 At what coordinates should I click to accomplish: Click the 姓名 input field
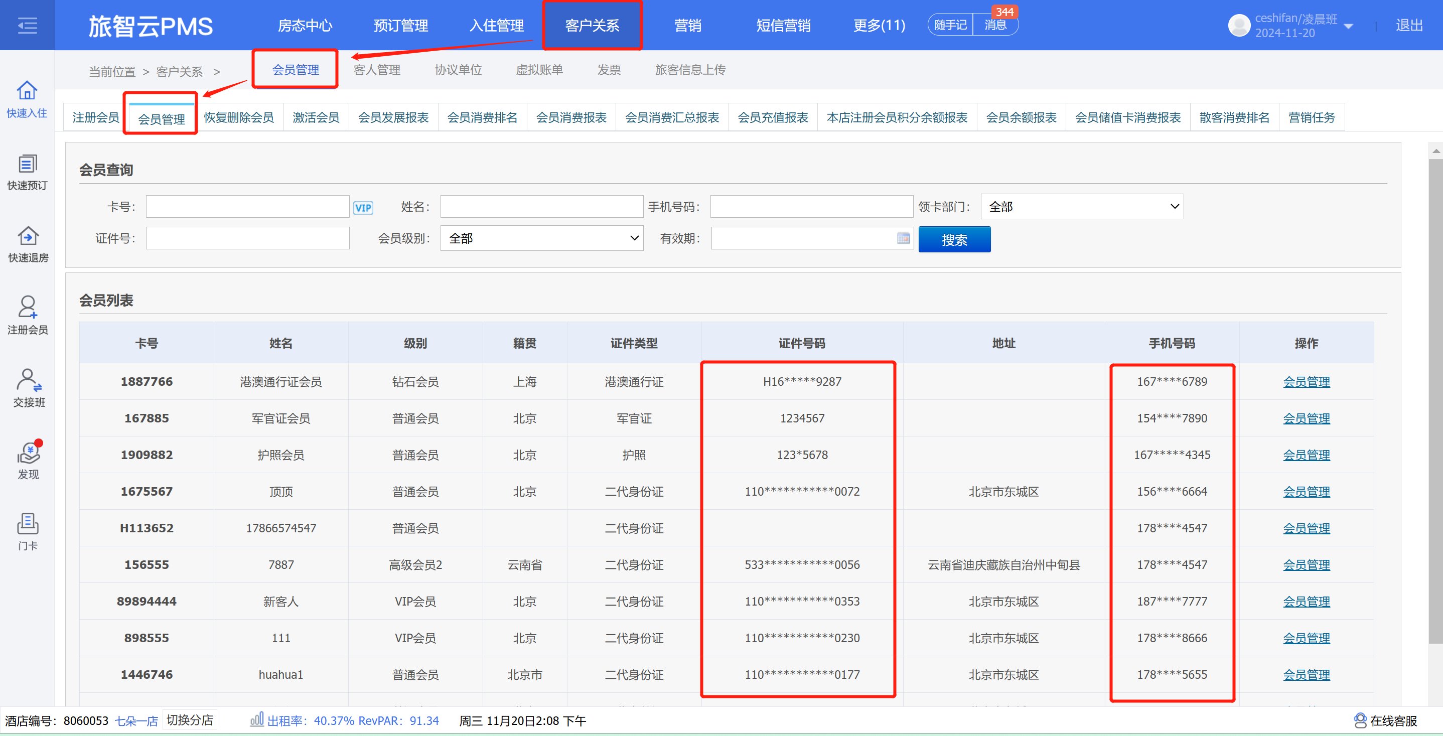tap(542, 207)
